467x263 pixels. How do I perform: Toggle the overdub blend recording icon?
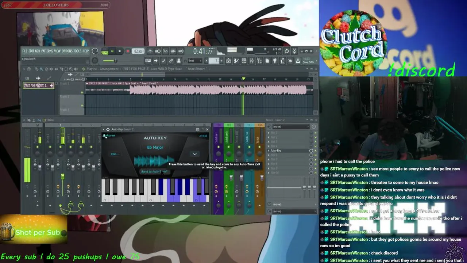point(173,51)
